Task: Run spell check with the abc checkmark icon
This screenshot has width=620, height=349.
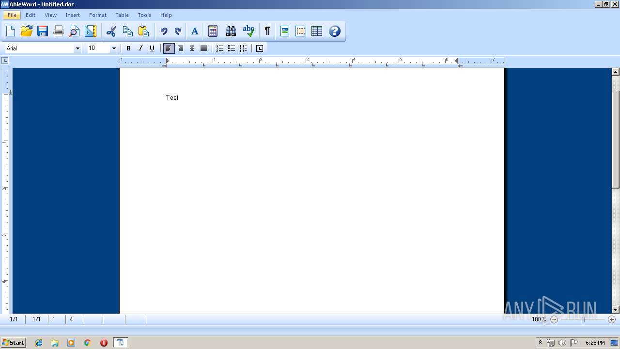Action: point(248,32)
